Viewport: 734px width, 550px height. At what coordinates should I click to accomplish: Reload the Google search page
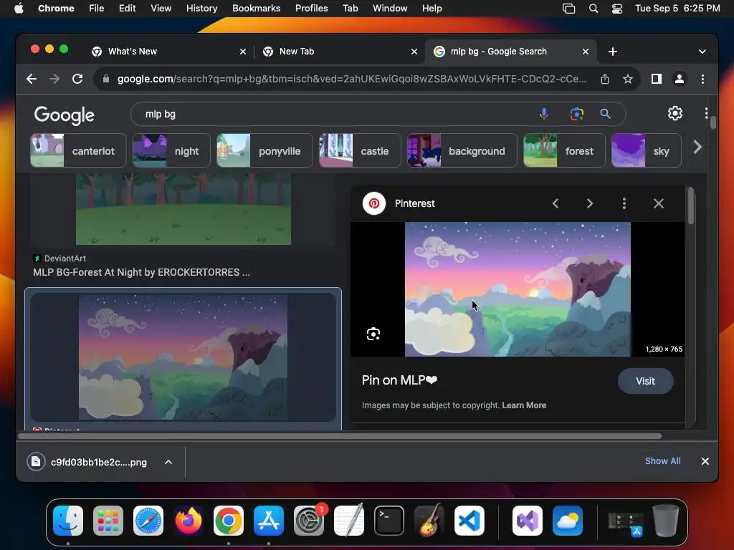click(77, 79)
